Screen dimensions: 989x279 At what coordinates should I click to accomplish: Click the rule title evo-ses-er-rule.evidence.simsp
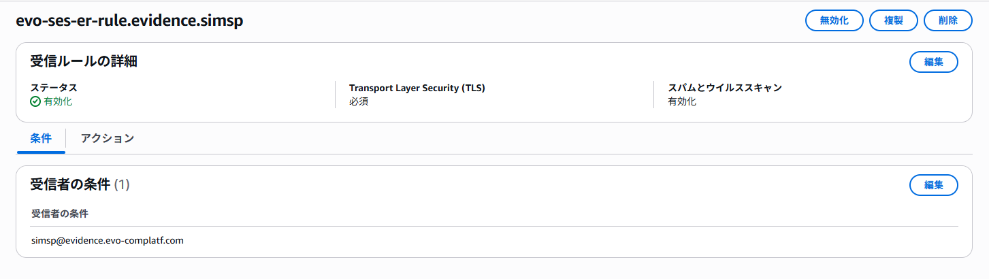point(129,21)
